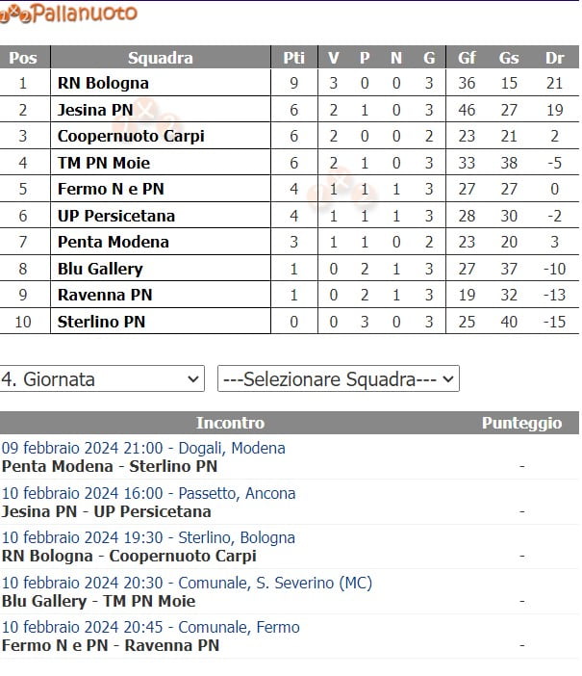Click the 1x2 Pallanuoto logo icon
The image size is (582, 676).
17,13
